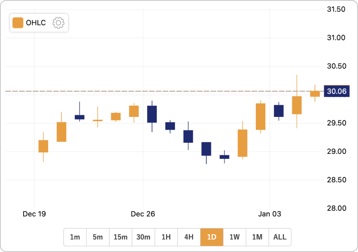This screenshot has height=252, width=358.
Task: Click the last orange candle at 30.06
Action: pyautogui.click(x=315, y=94)
